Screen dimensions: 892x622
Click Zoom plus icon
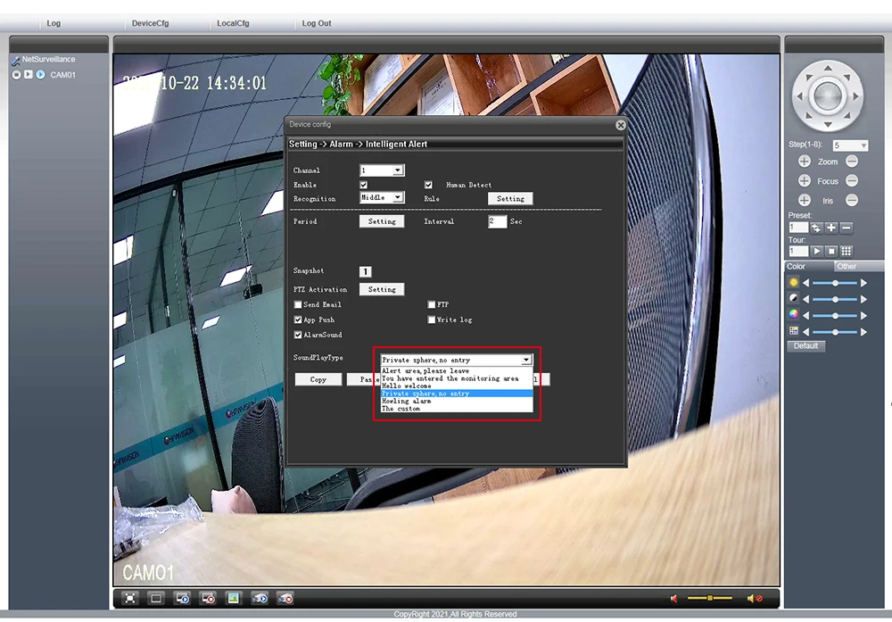pos(804,162)
